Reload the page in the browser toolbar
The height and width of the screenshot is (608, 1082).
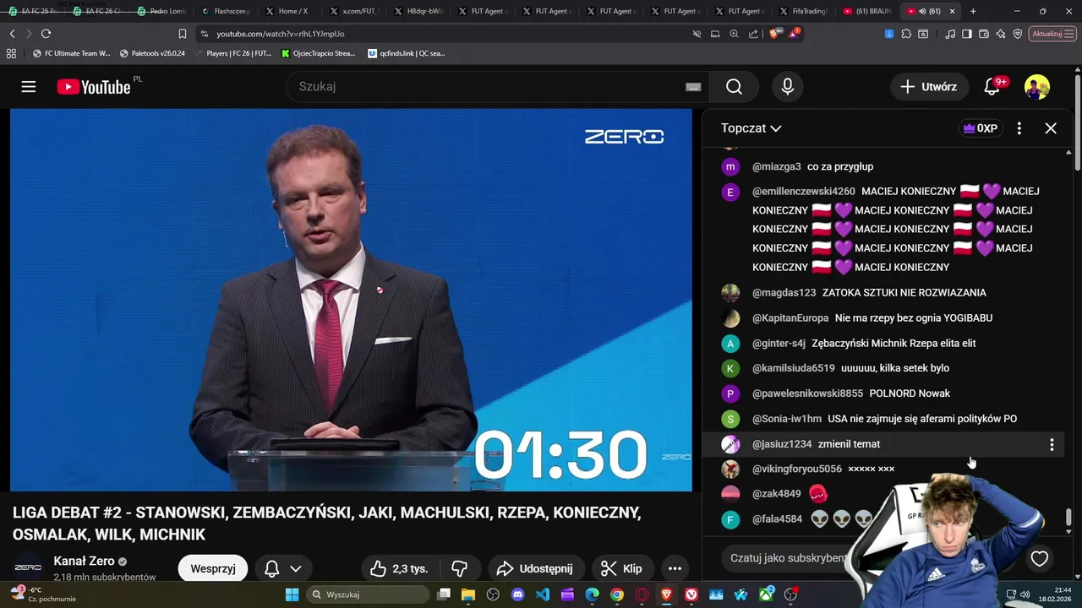pyautogui.click(x=46, y=34)
